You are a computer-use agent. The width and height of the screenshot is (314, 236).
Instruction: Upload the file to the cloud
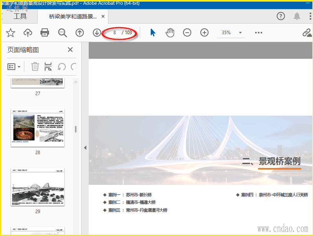(28, 33)
